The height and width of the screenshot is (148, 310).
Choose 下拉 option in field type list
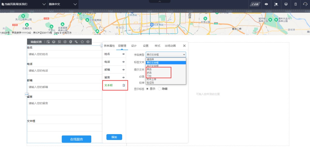click(149, 76)
